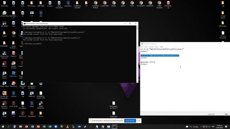Viewport: 230px width, 129px height.
Task: Open Notepad View menu
Action: coord(157,47)
